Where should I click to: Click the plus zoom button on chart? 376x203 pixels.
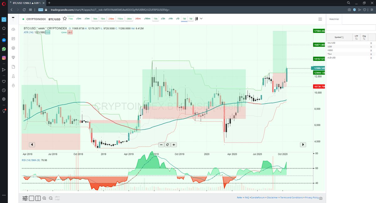point(174,145)
